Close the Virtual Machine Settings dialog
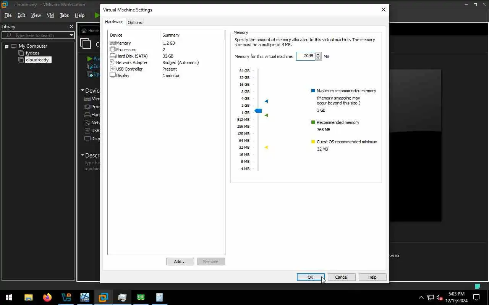The width and height of the screenshot is (489, 305). pyautogui.click(x=384, y=10)
